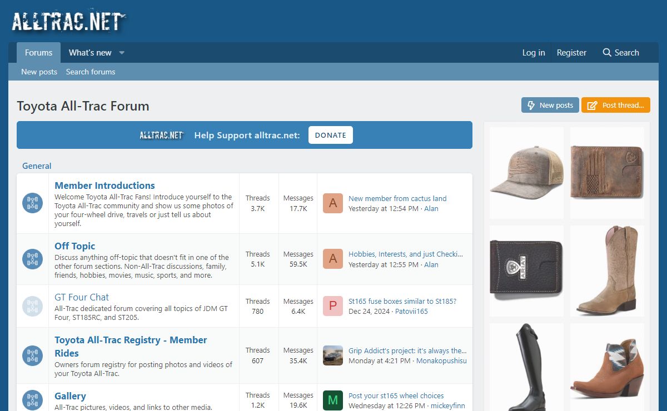Screen dimensions: 667x411
Task: Click the '59.5K' messages count
Action: (x=298, y=264)
